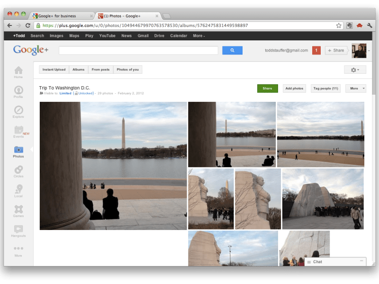The image size is (379, 284).
Task: Switch to the Albums tab
Action: pos(78,70)
